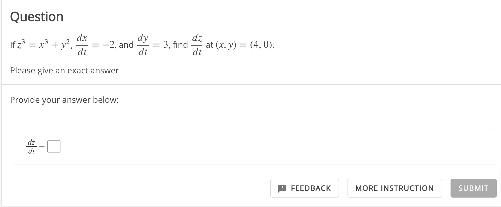The image size is (501, 207).
Task: Click the Question heading
Action: point(37,16)
